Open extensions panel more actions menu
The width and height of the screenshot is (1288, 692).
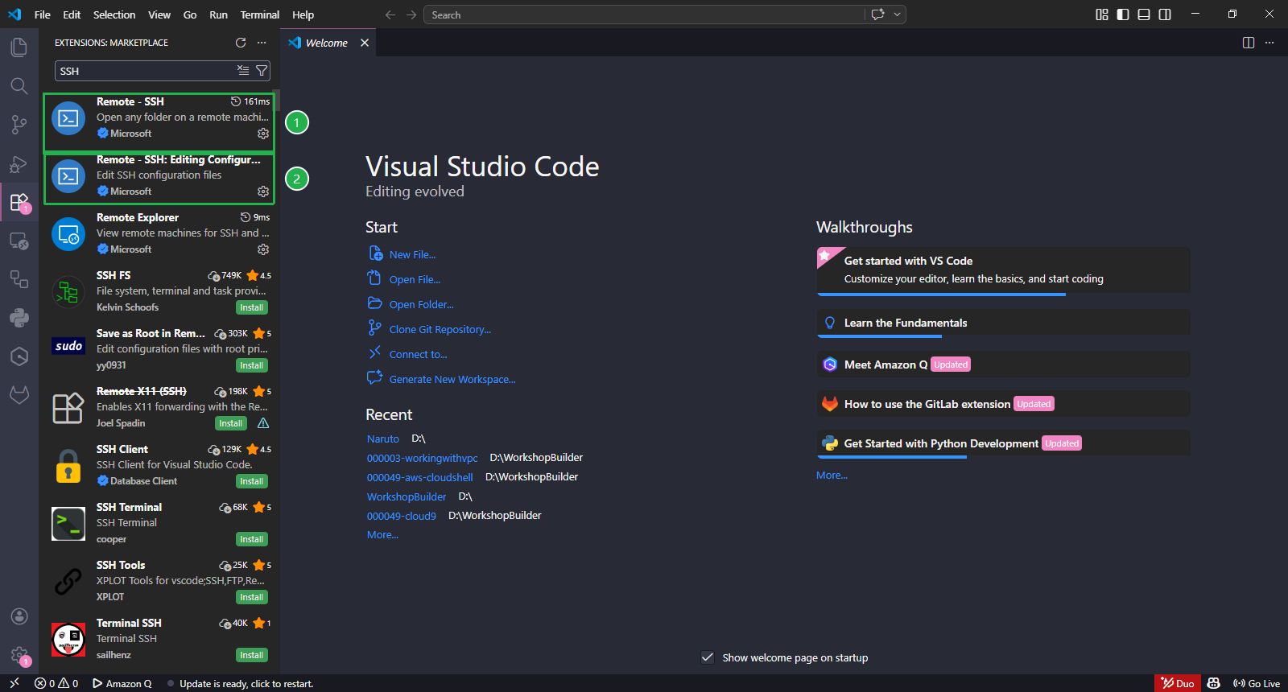pos(262,43)
